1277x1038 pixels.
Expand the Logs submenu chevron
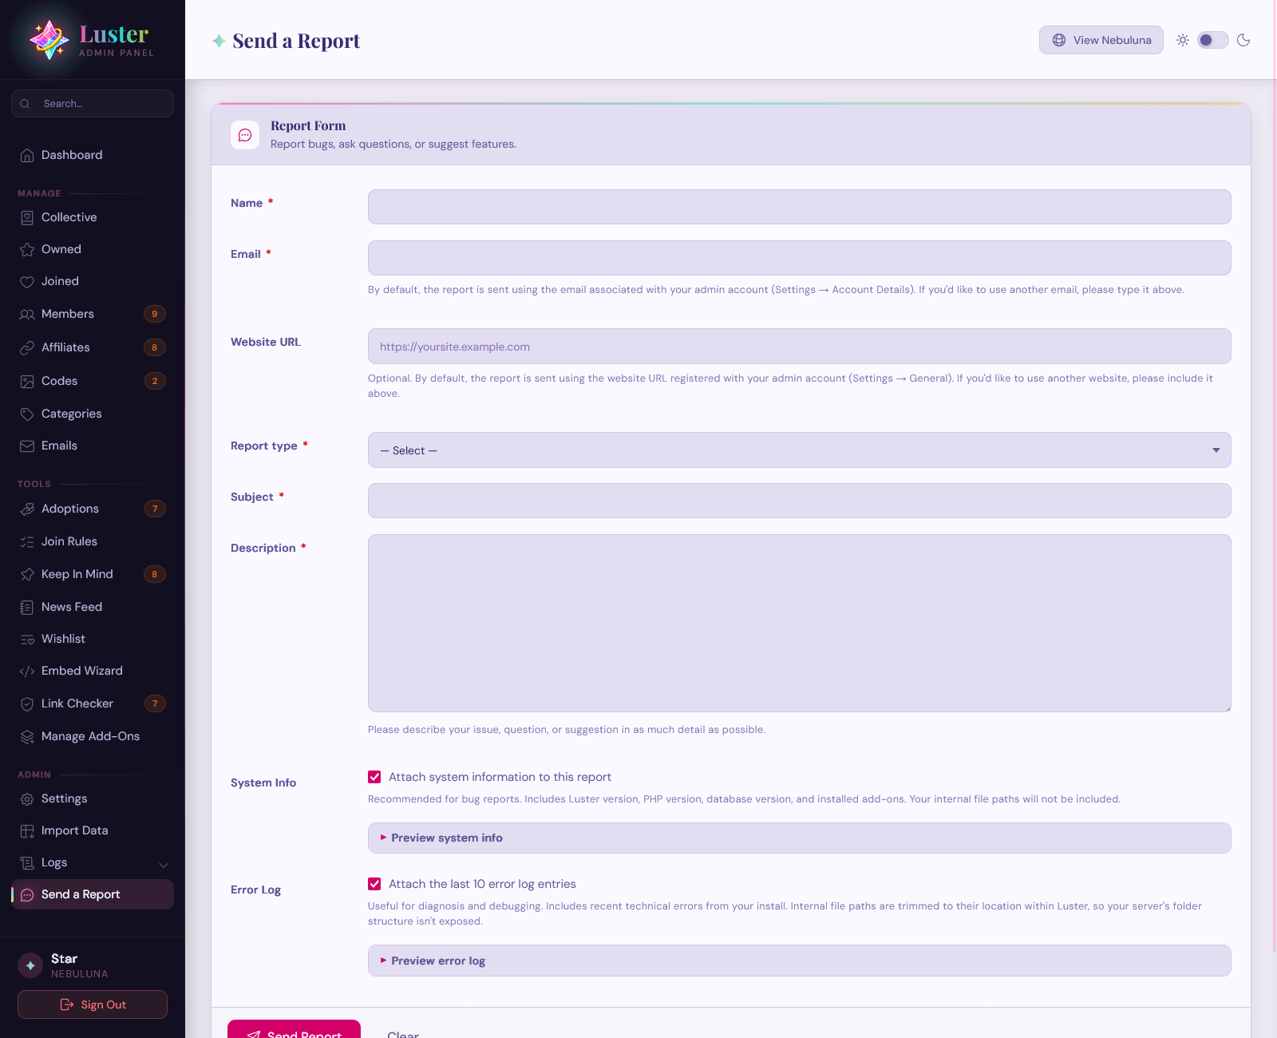tap(164, 865)
